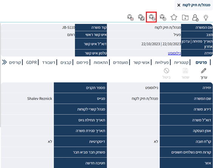This screenshot has height=168, width=213.
Task: Expand more tabs with double chevron
Action: (x=5, y=62)
